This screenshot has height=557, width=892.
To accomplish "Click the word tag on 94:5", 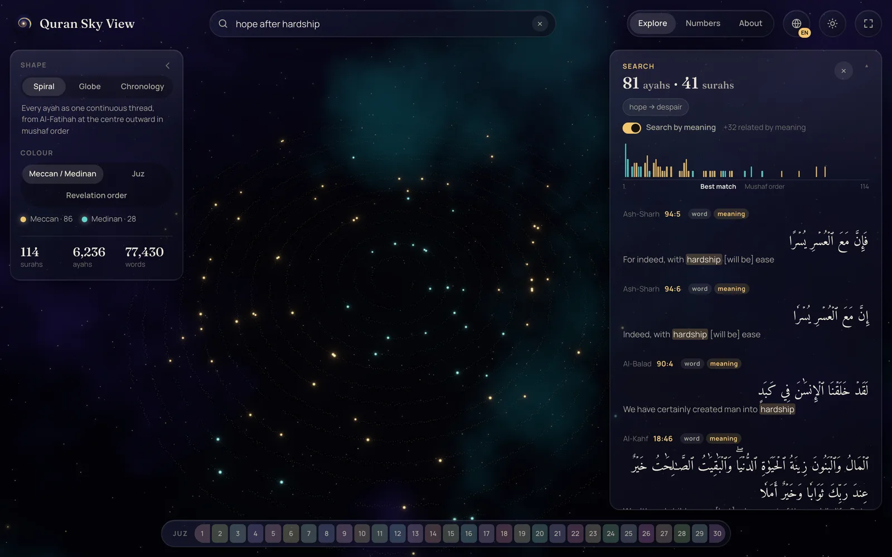I will pyautogui.click(x=699, y=214).
